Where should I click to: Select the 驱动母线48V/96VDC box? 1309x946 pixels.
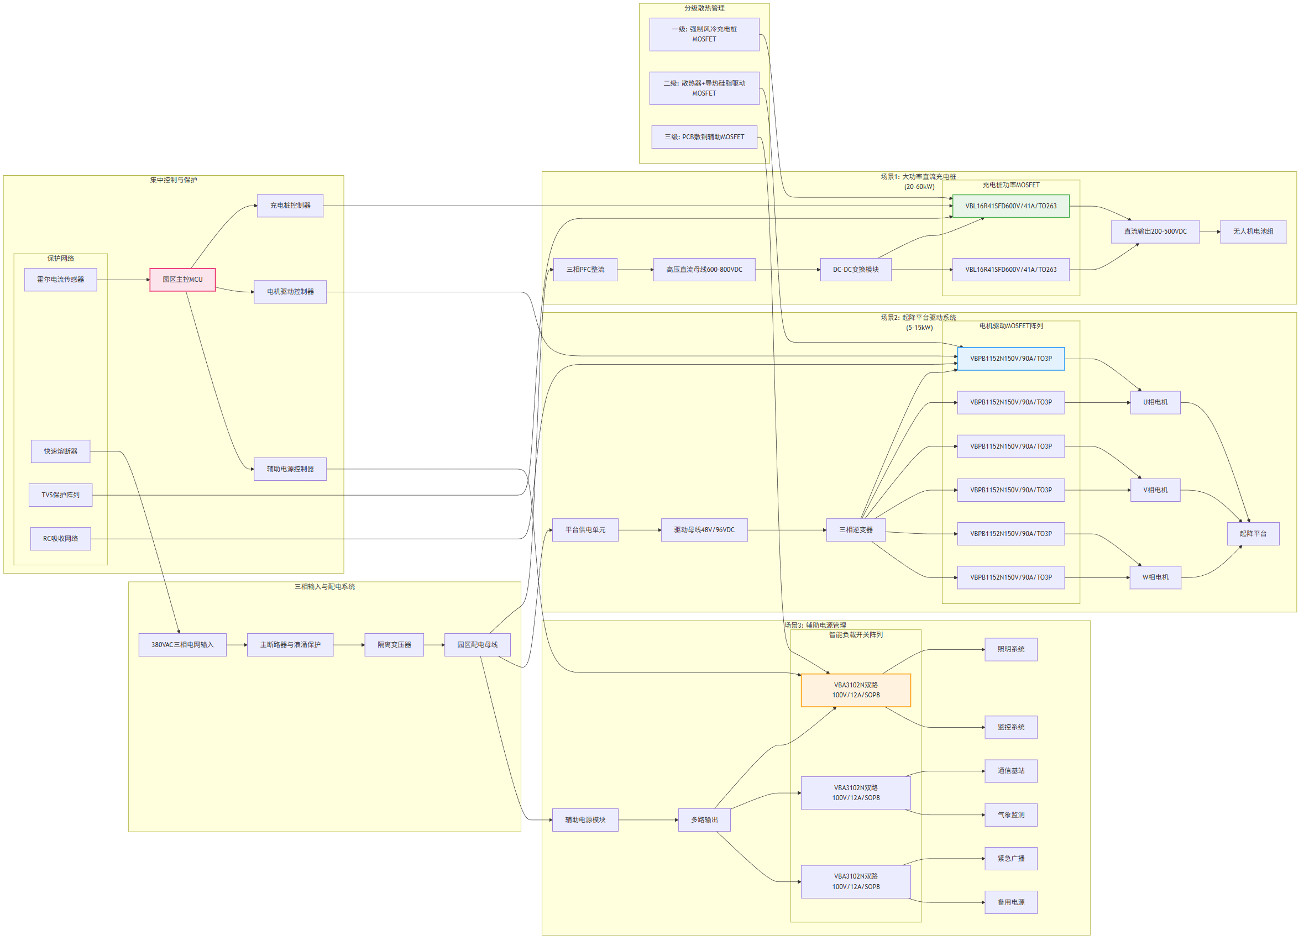[x=704, y=530]
